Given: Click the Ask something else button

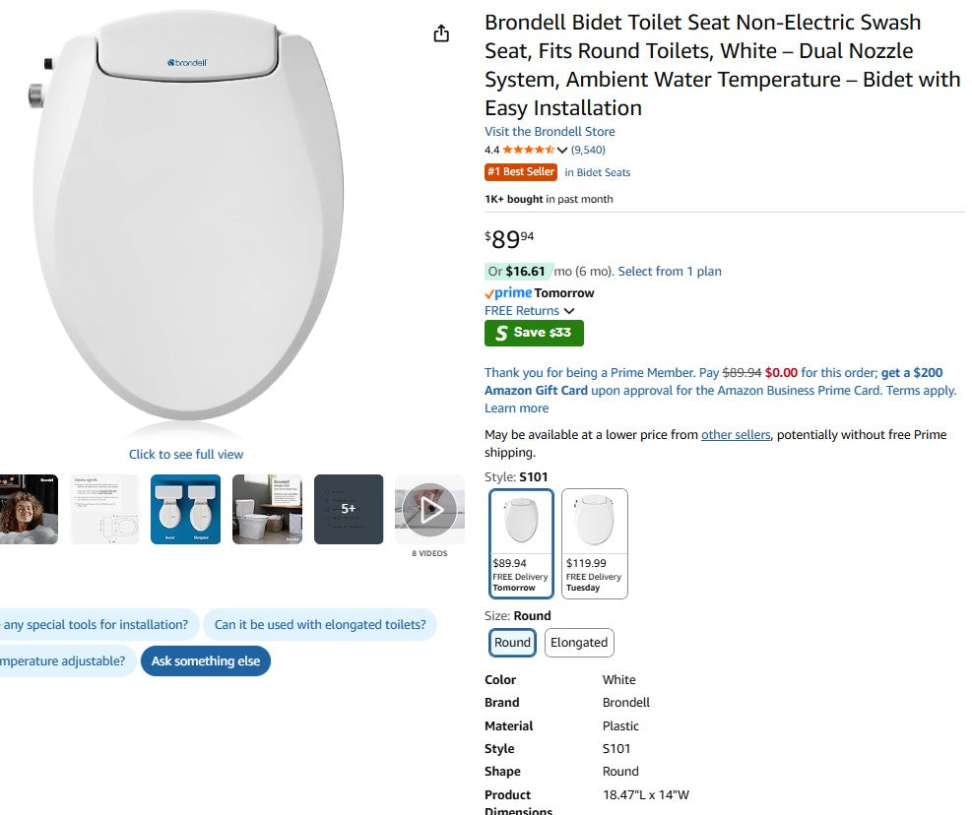Looking at the screenshot, I should 205,661.
